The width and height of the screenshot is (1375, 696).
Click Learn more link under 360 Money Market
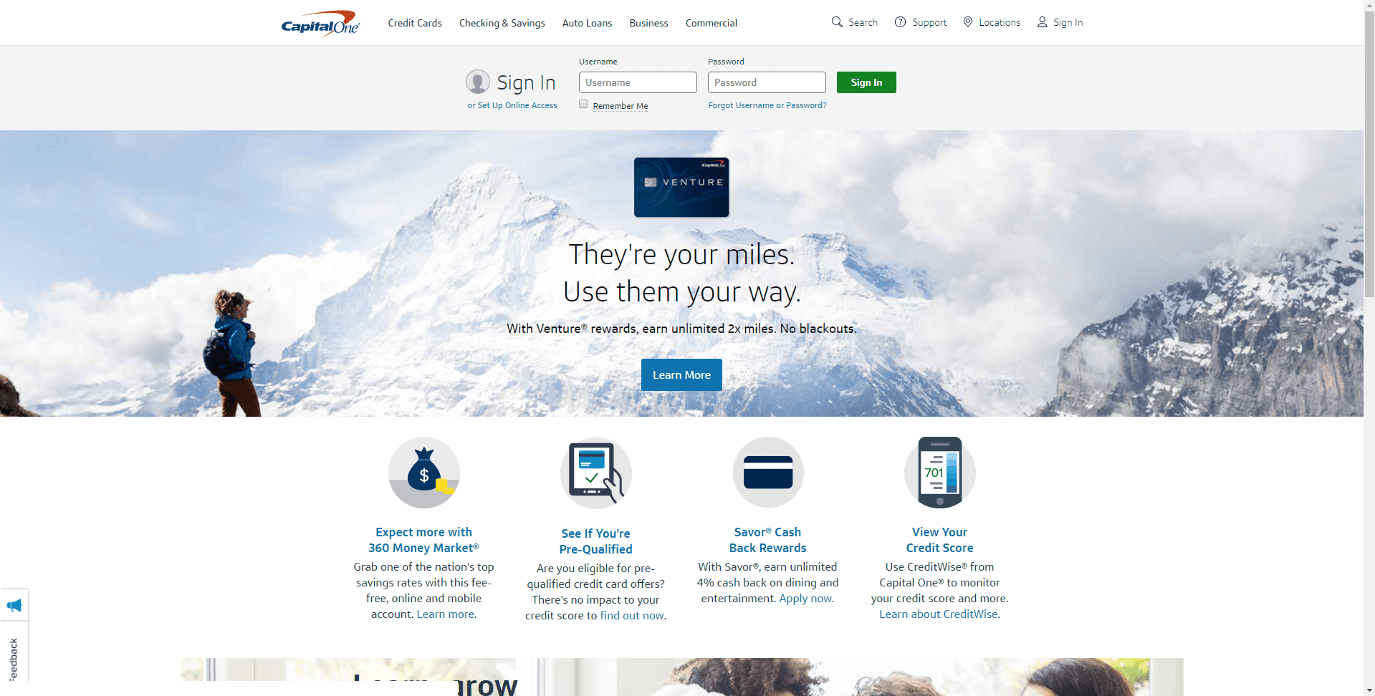coord(446,614)
